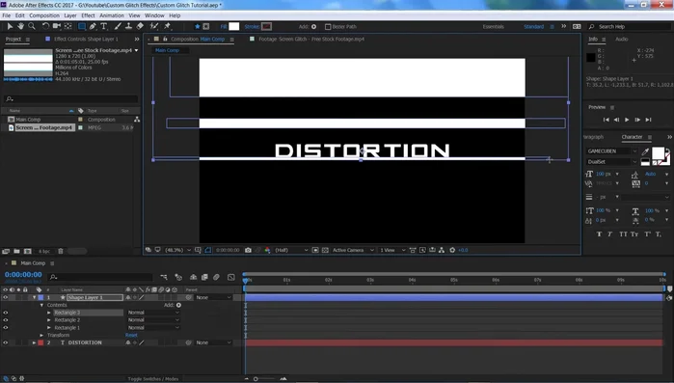Open the Graph Editor in timeline
674x383 pixels.
(231, 277)
